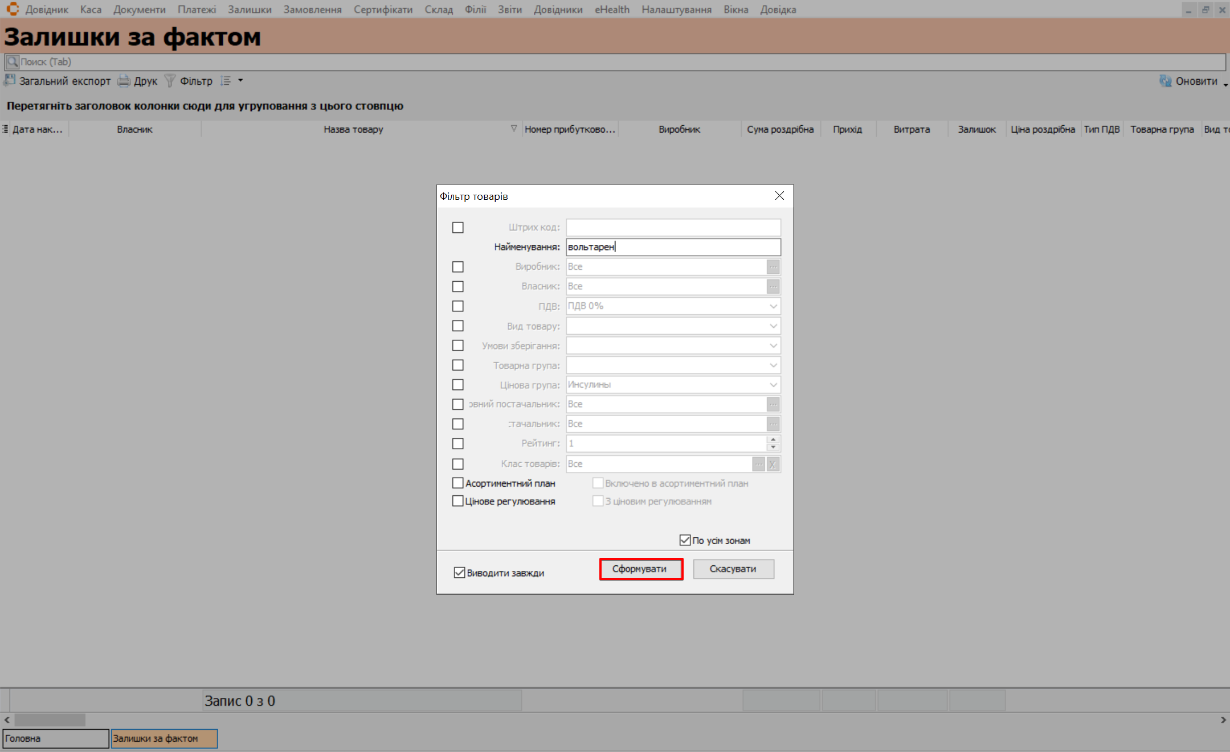The width and height of the screenshot is (1230, 752).
Task: Expand the Цінова група dropdown
Action: tap(773, 385)
